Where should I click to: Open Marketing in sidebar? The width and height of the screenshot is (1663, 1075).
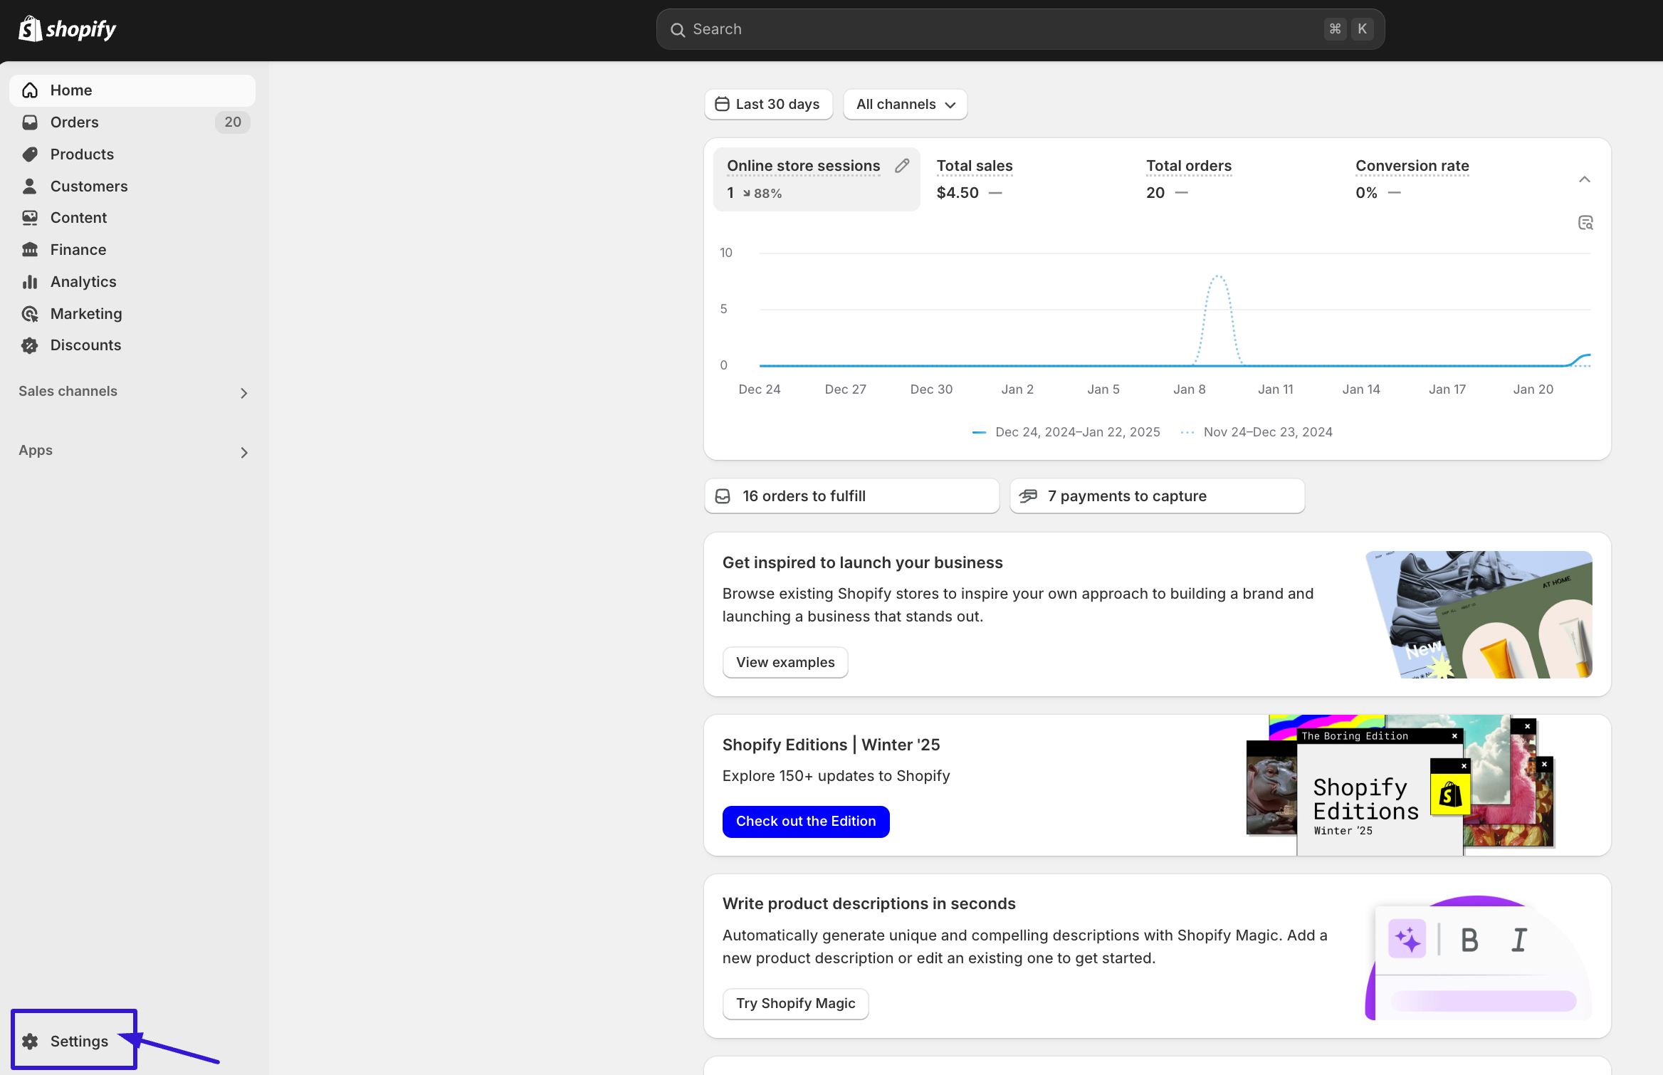click(132, 314)
